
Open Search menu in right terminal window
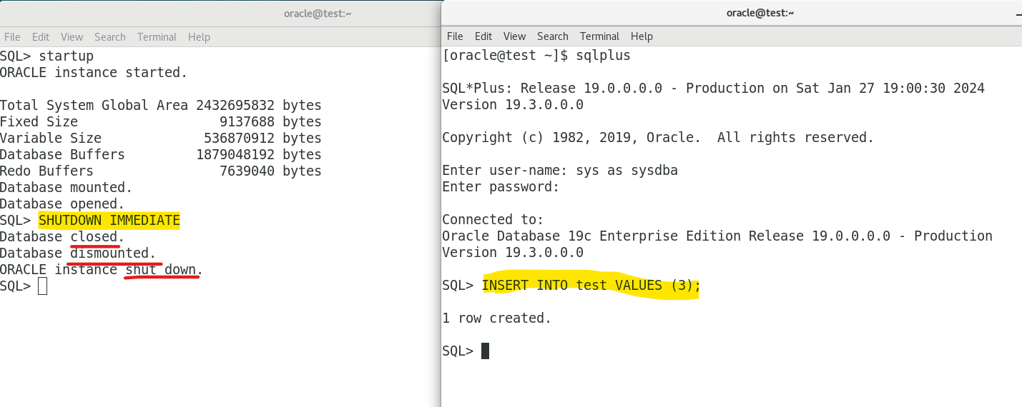[x=553, y=36]
